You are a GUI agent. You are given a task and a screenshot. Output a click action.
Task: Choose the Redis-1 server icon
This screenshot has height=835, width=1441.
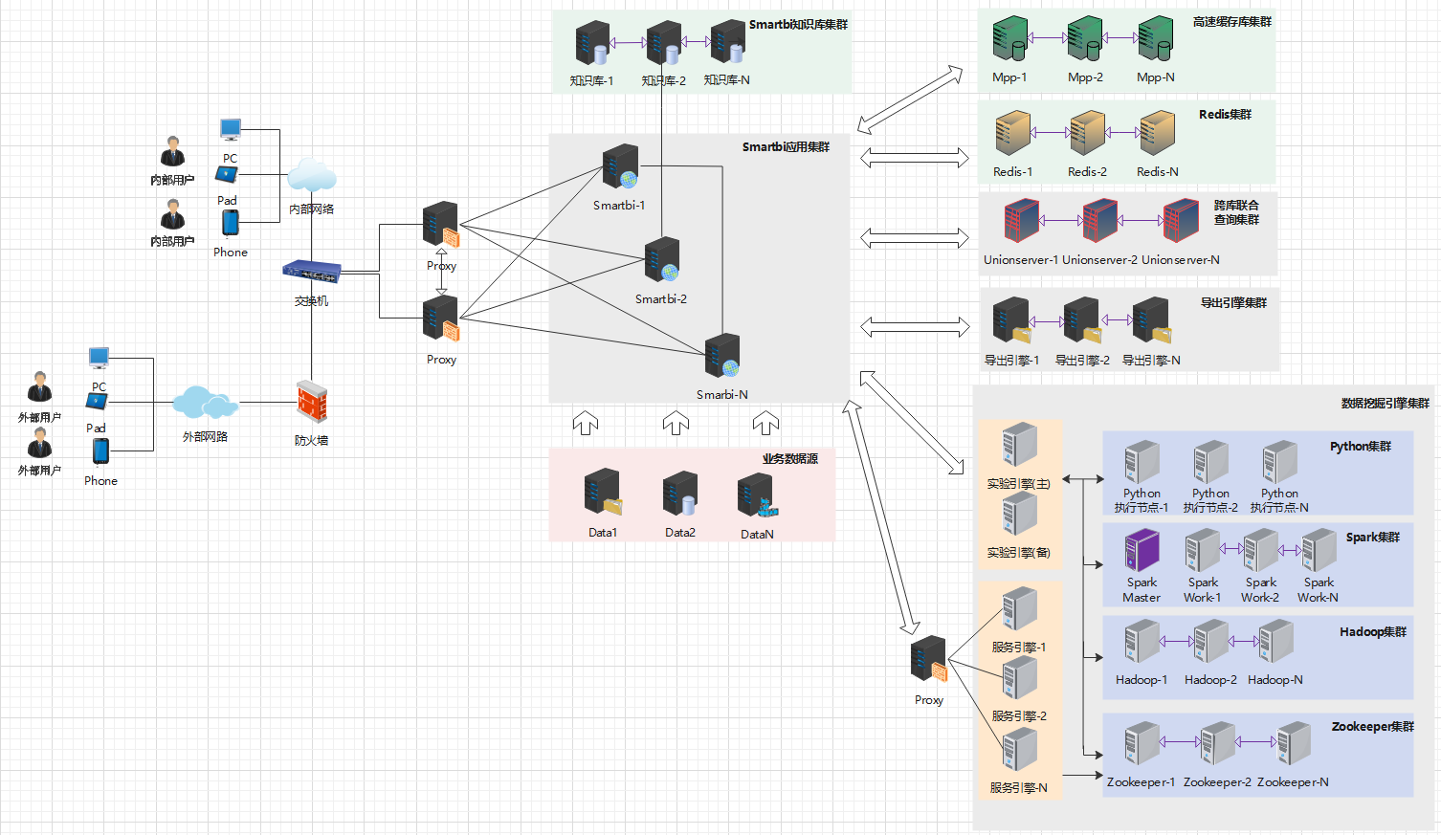[x=1013, y=134]
